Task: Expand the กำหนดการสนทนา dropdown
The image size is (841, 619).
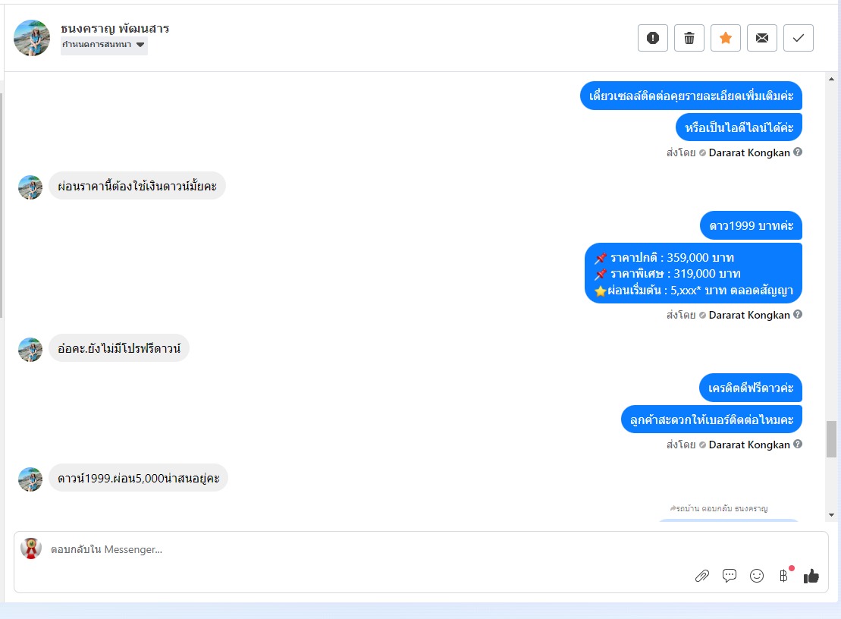Action: (104, 45)
